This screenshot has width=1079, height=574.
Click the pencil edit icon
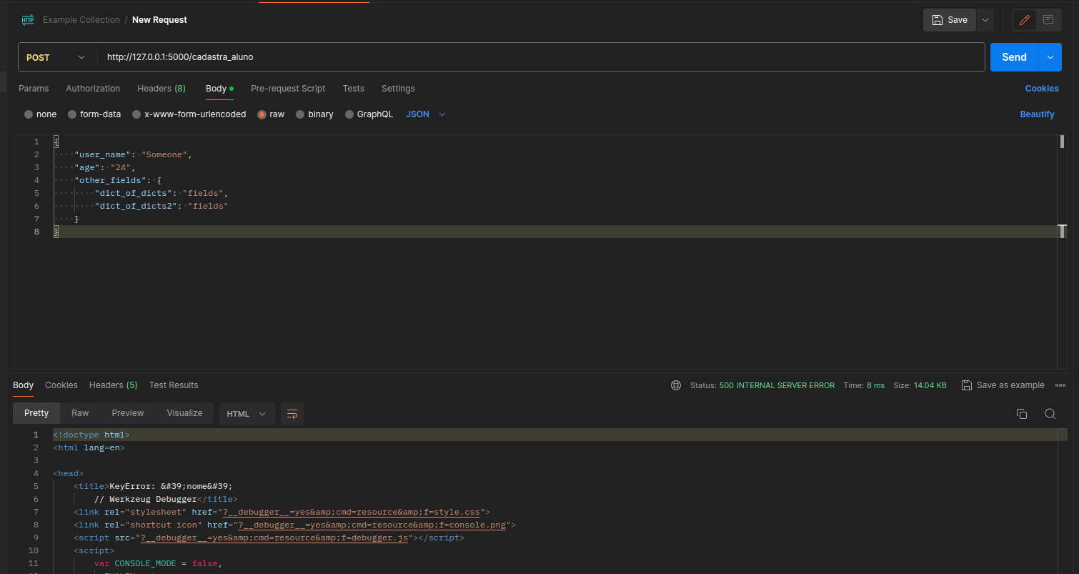point(1025,20)
